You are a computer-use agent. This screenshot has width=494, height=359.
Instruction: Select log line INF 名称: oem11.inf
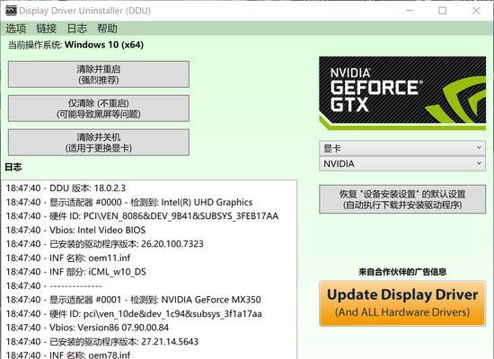tap(68, 258)
